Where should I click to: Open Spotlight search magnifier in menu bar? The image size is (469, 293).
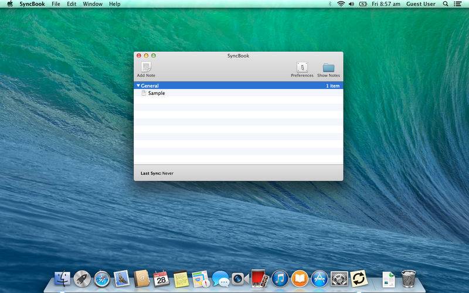[x=446, y=4]
